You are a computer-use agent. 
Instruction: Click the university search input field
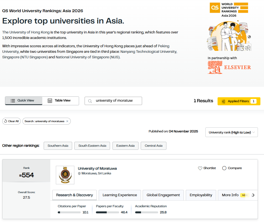(x=113, y=101)
